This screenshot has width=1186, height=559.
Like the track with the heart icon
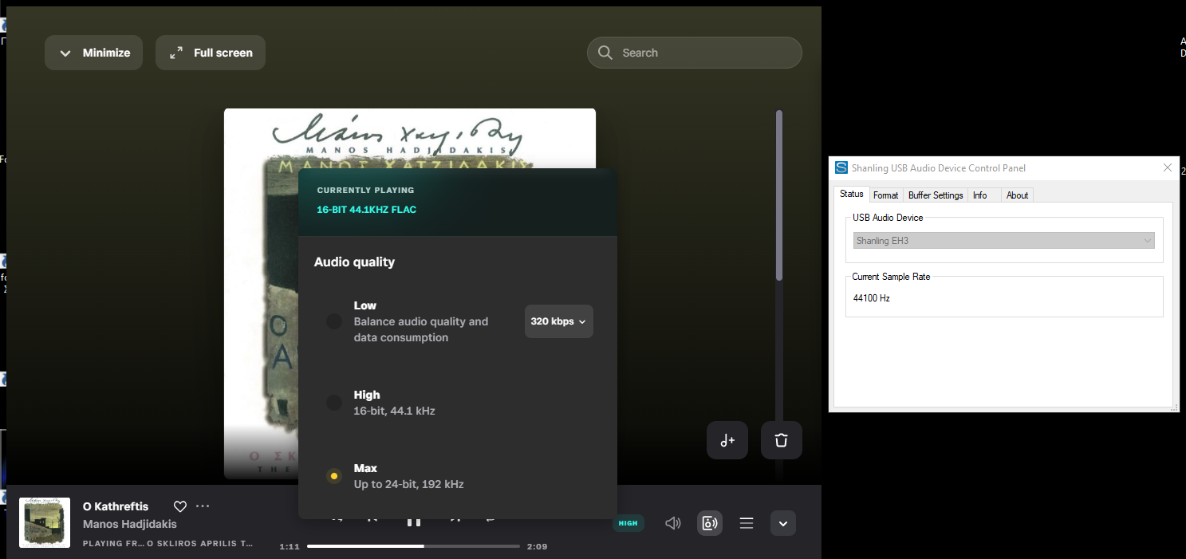[180, 506]
